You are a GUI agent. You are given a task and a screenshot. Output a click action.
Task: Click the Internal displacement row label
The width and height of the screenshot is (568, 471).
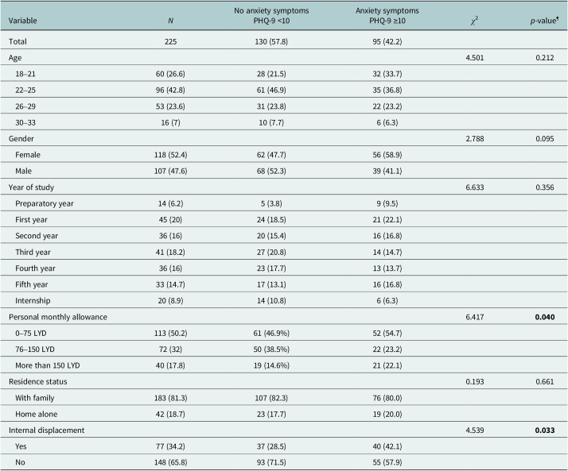pyautogui.click(x=46, y=430)
